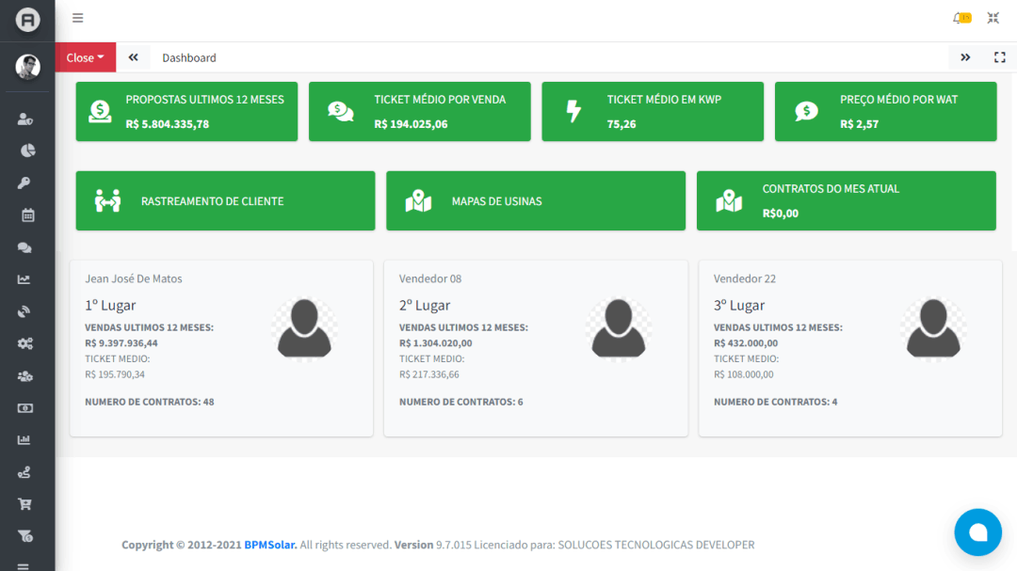1017x571 pixels.
Task: Open the blue chat widget bubble
Action: point(977,532)
